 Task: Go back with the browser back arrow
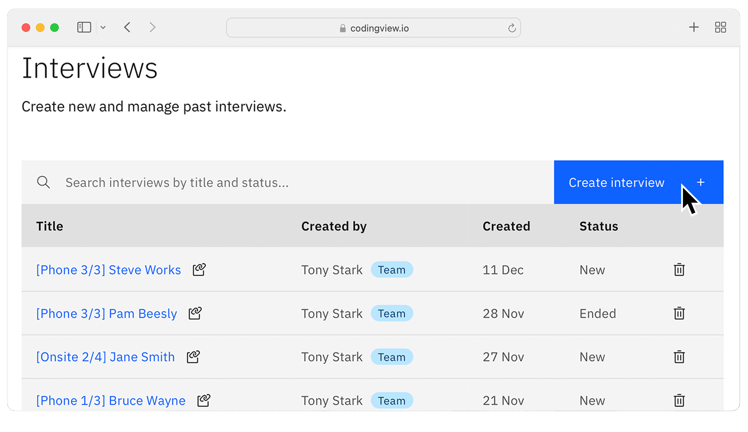[127, 27]
